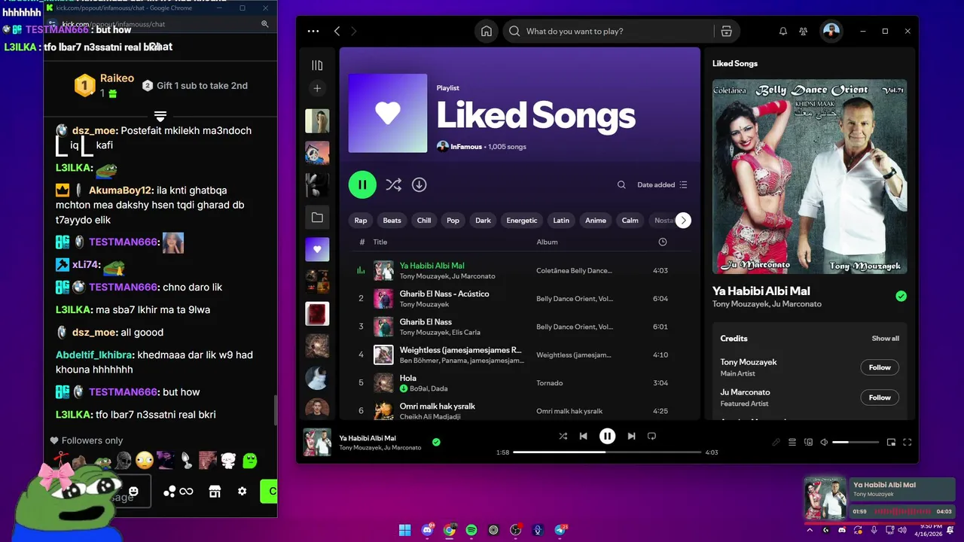Filter by Chill genre chip
The width and height of the screenshot is (964, 542).
click(x=424, y=221)
